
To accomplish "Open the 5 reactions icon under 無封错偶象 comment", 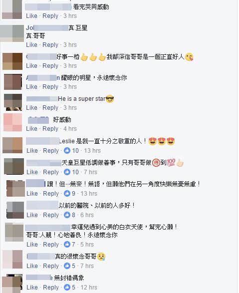I will 67,287.
